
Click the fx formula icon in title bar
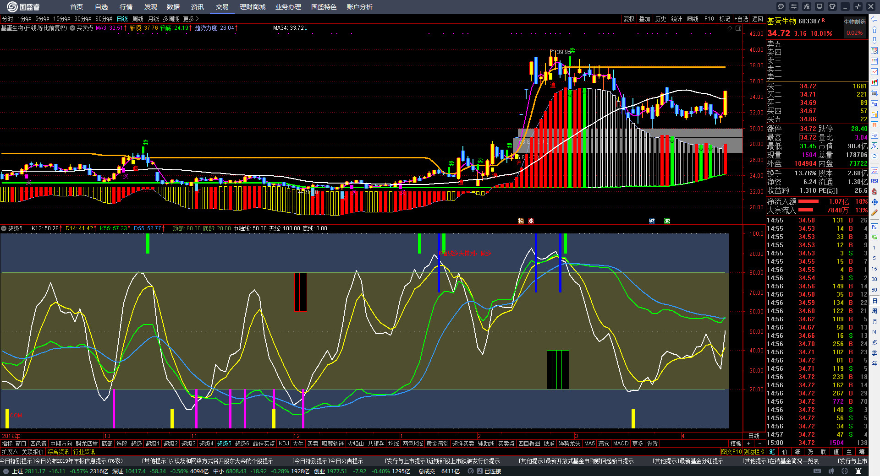[x=807, y=6]
